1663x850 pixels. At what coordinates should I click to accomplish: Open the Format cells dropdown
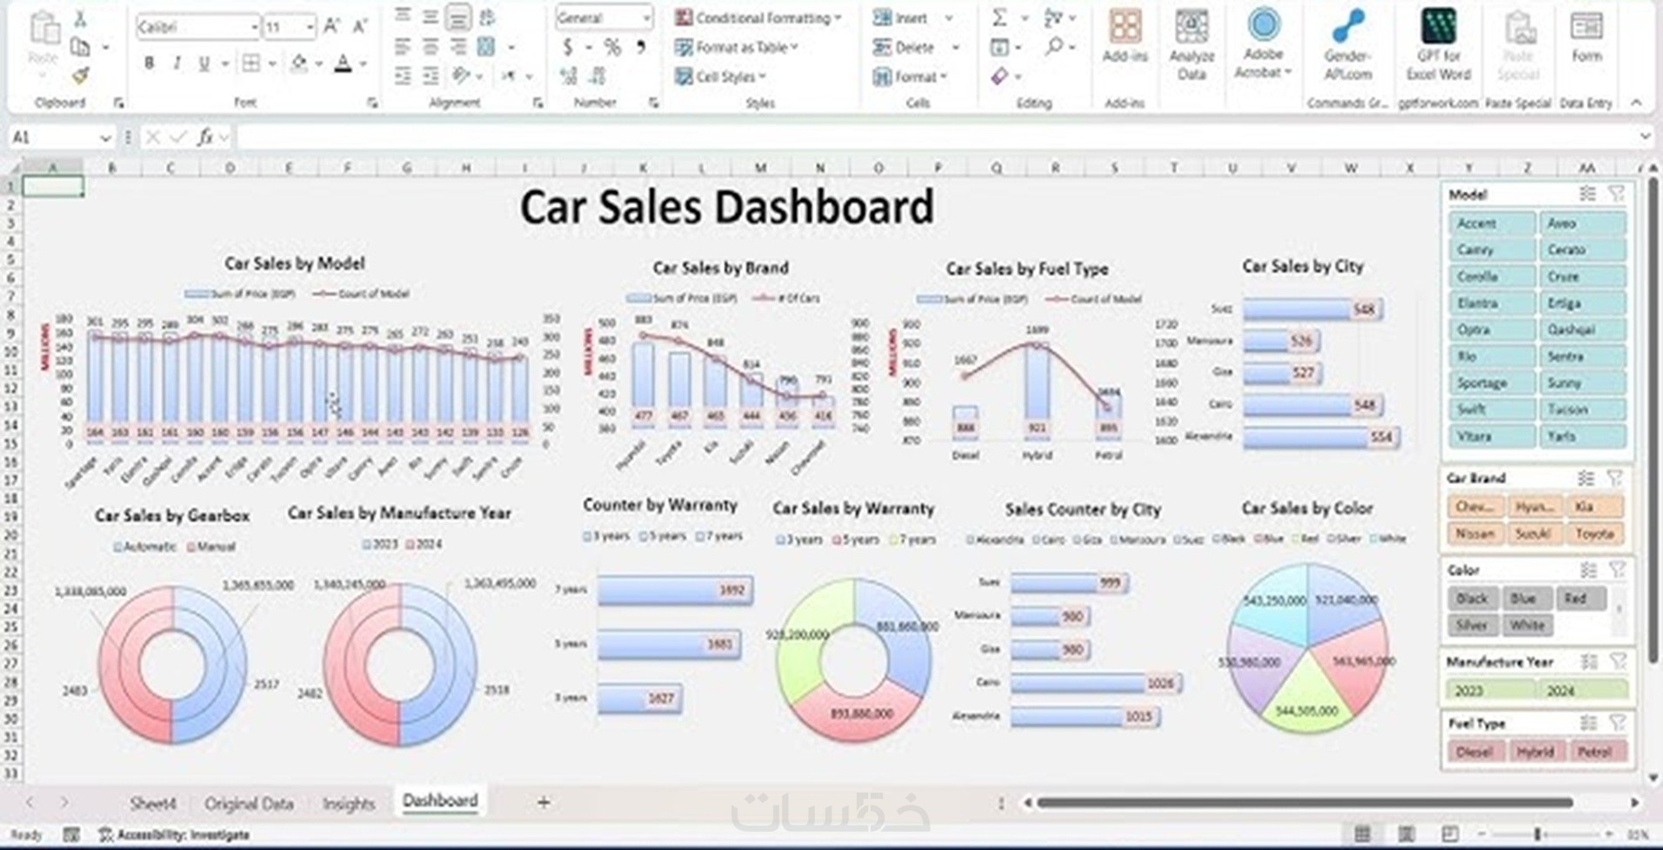[x=910, y=76]
